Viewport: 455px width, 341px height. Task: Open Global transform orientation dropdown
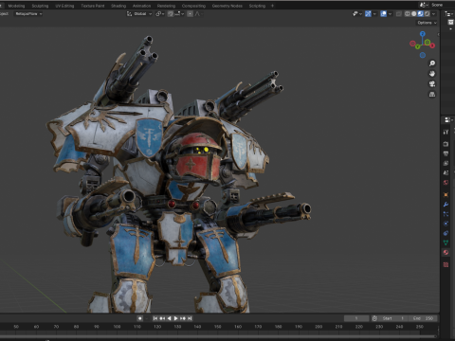pyautogui.click(x=139, y=14)
